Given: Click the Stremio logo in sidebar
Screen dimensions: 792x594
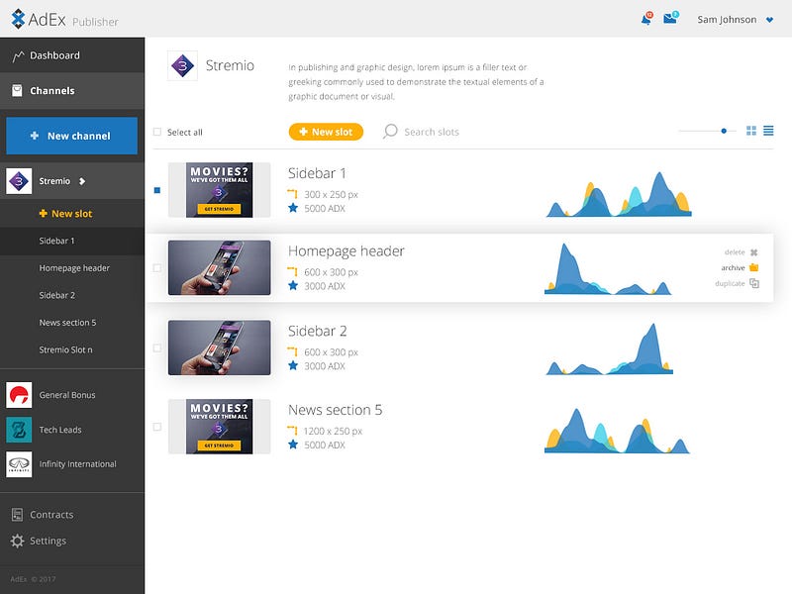Looking at the screenshot, I should tap(19, 181).
